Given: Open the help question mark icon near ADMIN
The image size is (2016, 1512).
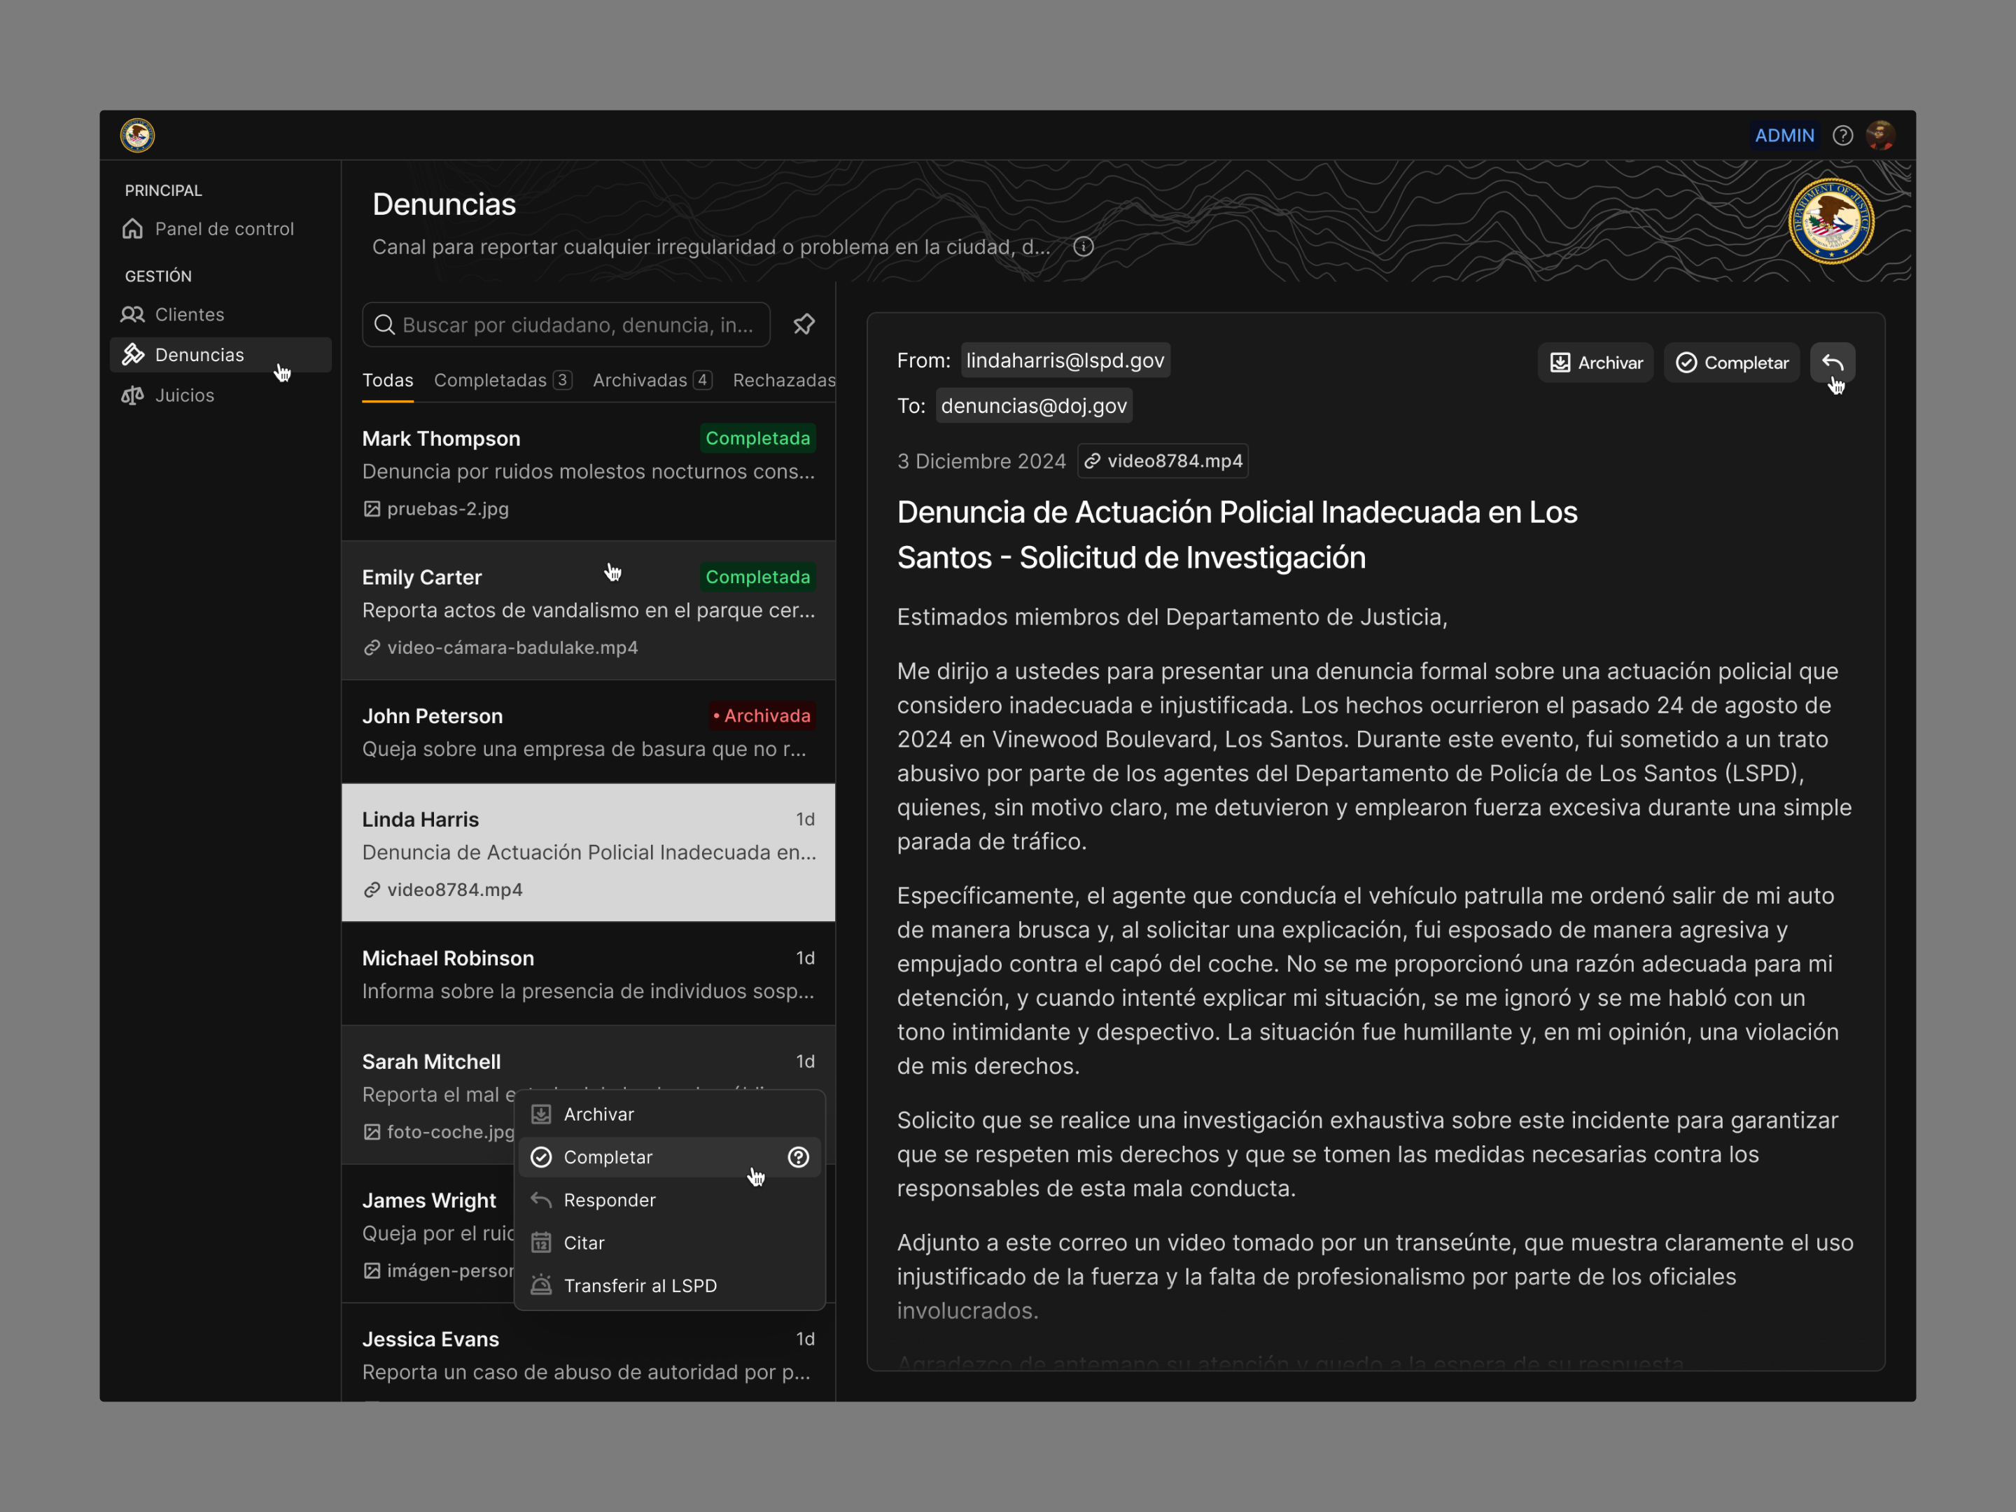Looking at the screenshot, I should [x=1843, y=136].
